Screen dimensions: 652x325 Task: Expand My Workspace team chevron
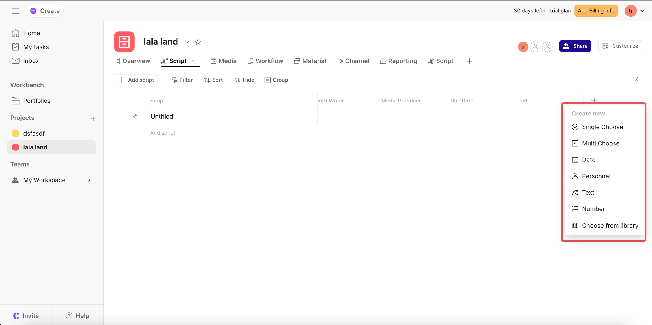[x=89, y=180]
